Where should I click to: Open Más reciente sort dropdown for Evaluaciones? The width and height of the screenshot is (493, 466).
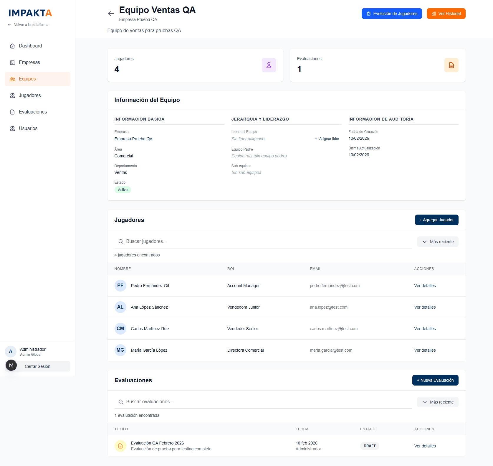pyautogui.click(x=438, y=402)
